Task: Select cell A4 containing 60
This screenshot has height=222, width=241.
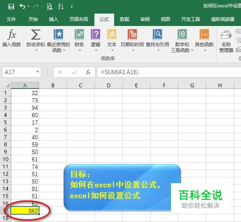Action: point(25,115)
